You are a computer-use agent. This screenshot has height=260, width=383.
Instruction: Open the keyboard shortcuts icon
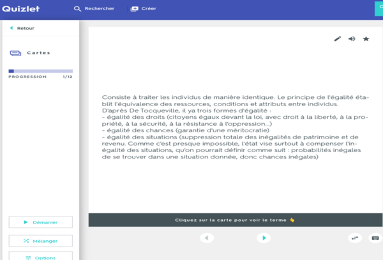pos(375,238)
